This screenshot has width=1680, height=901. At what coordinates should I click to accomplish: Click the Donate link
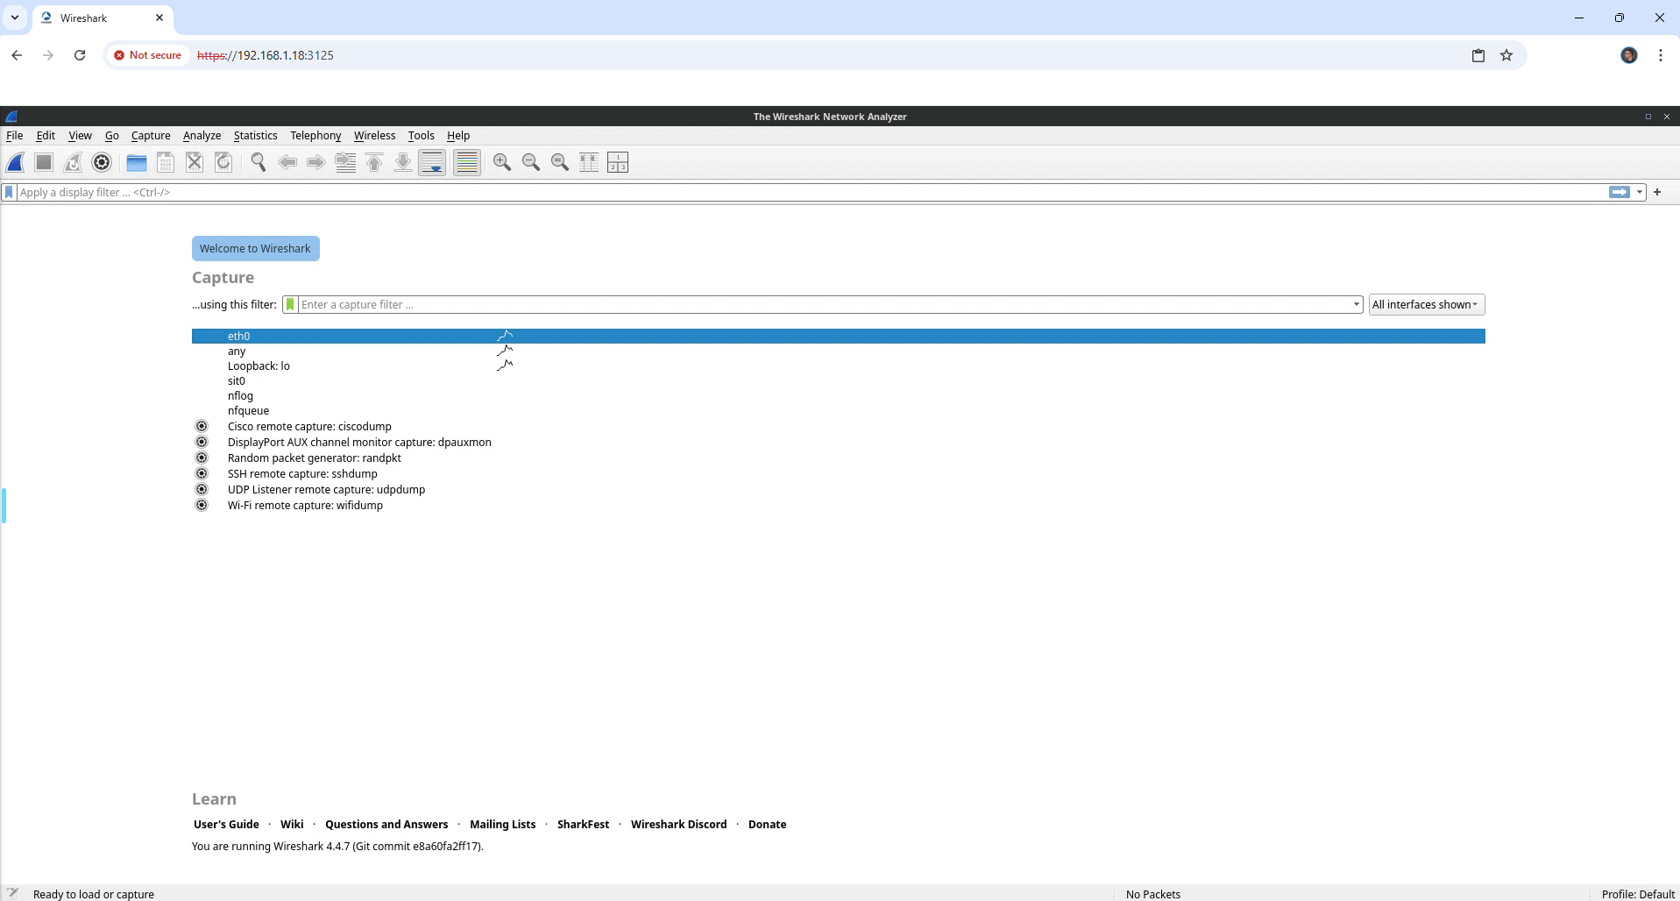[767, 824]
